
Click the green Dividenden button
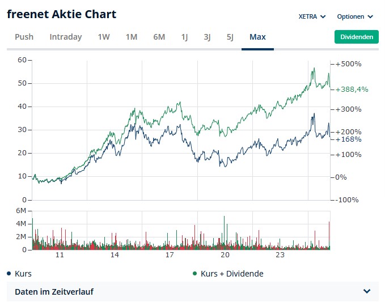click(356, 37)
